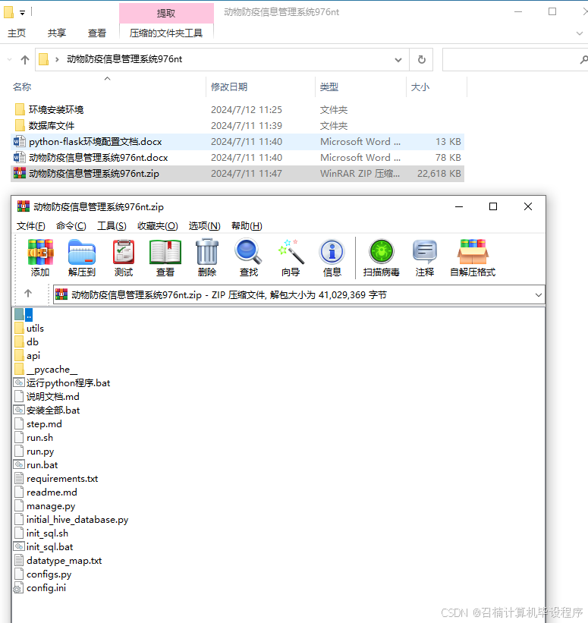Open the quick access toolbar dropdown
This screenshot has height=623, width=588.
[22, 13]
